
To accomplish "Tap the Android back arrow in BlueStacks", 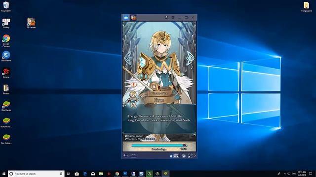I will click(126, 156).
